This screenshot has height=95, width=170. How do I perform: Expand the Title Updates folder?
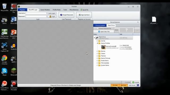pos(97,63)
